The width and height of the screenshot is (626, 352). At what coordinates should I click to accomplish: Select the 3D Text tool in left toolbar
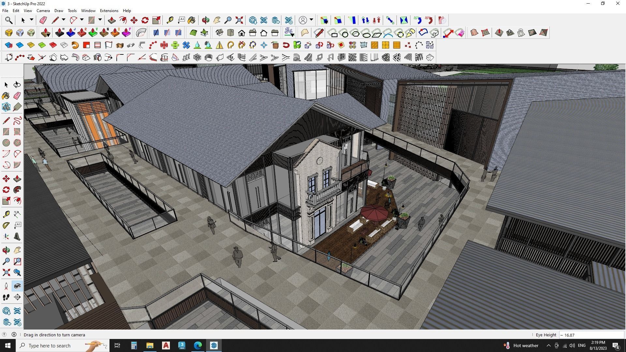click(x=17, y=237)
